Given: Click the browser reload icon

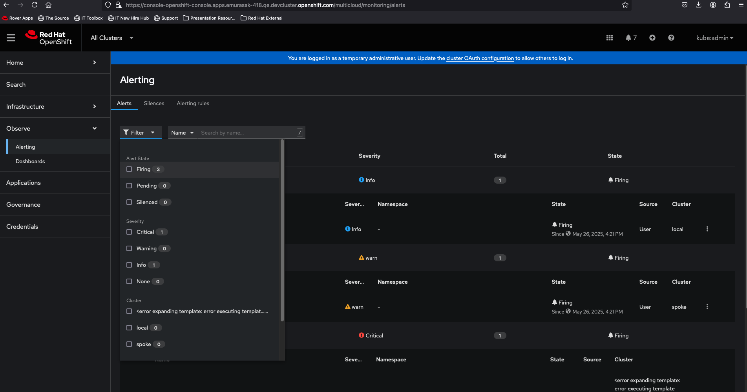Looking at the screenshot, I should (x=35, y=5).
